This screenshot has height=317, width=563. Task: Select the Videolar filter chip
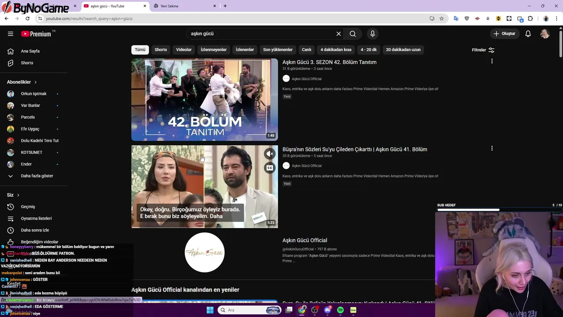[x=184, y=50]
